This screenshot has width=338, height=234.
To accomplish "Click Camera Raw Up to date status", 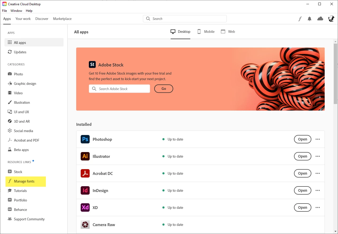I will 173,225.
